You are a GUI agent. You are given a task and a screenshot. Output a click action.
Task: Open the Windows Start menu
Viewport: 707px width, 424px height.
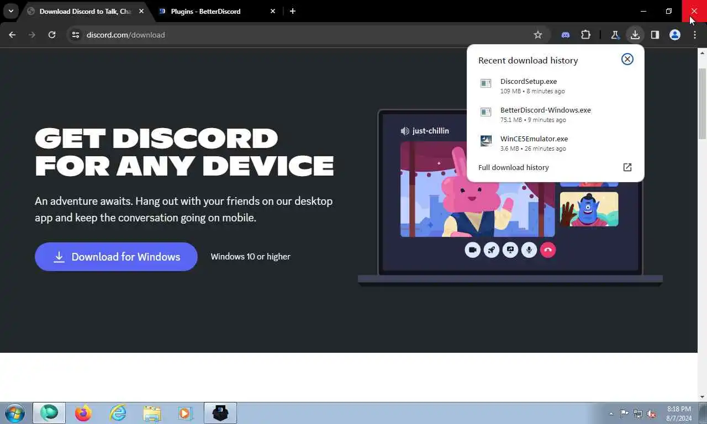pyautogui.click(x=15, y=413)
